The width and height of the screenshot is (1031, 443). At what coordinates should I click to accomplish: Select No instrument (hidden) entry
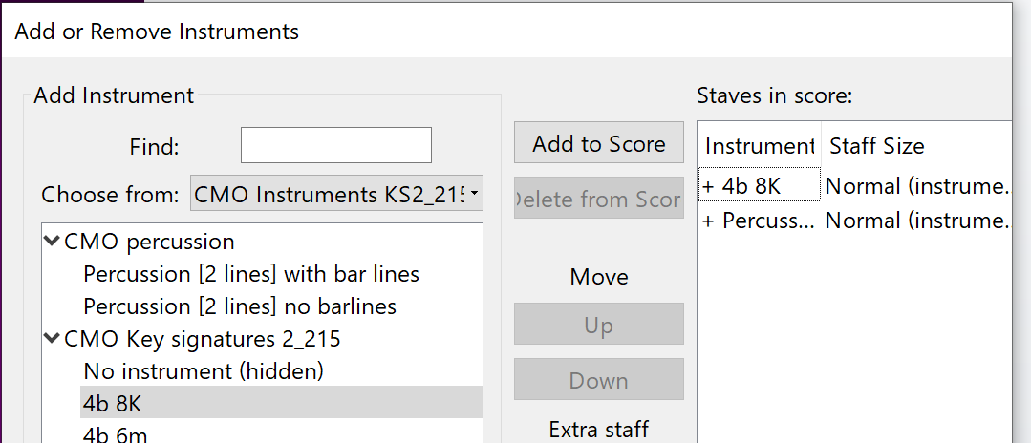click(204, 371)
